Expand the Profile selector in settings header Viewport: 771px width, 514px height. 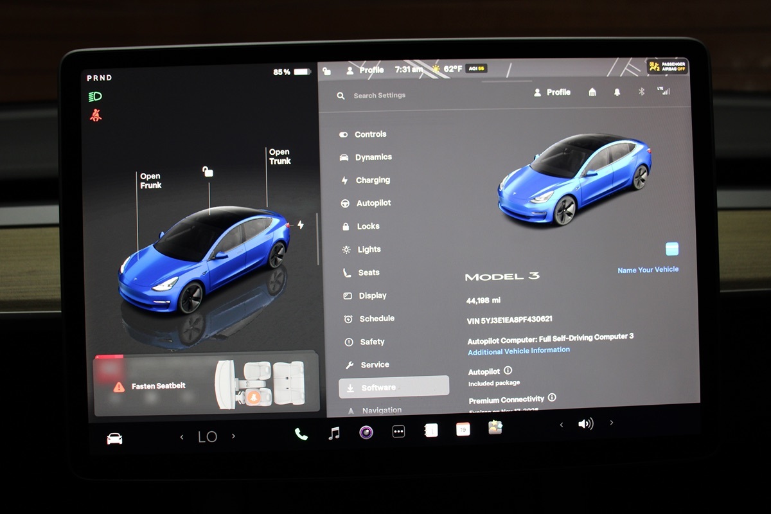click(552, 93)
